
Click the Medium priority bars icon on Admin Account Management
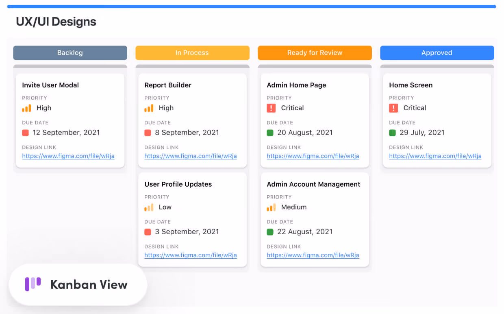(271, 207)
